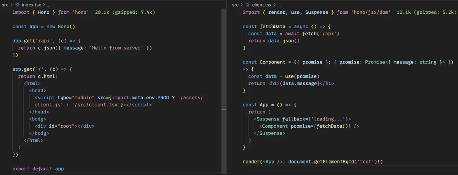Click the import render, use, Suspense line
Screen dimensions: 458x175
[317, 12]
